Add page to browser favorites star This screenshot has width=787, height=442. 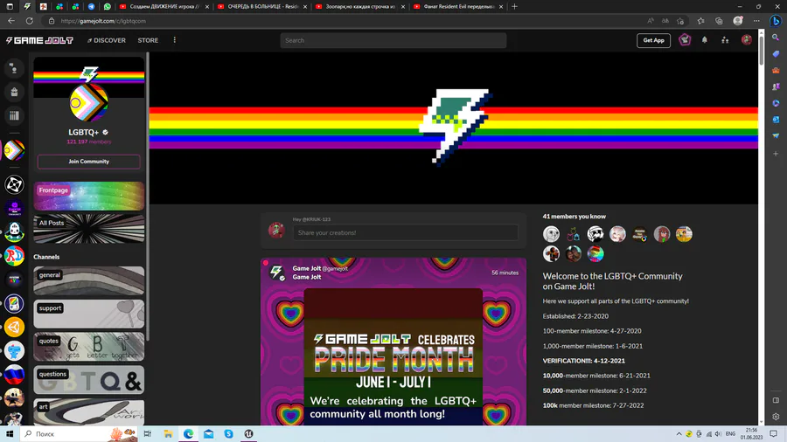pyautogui.click(x=680, y=21)
